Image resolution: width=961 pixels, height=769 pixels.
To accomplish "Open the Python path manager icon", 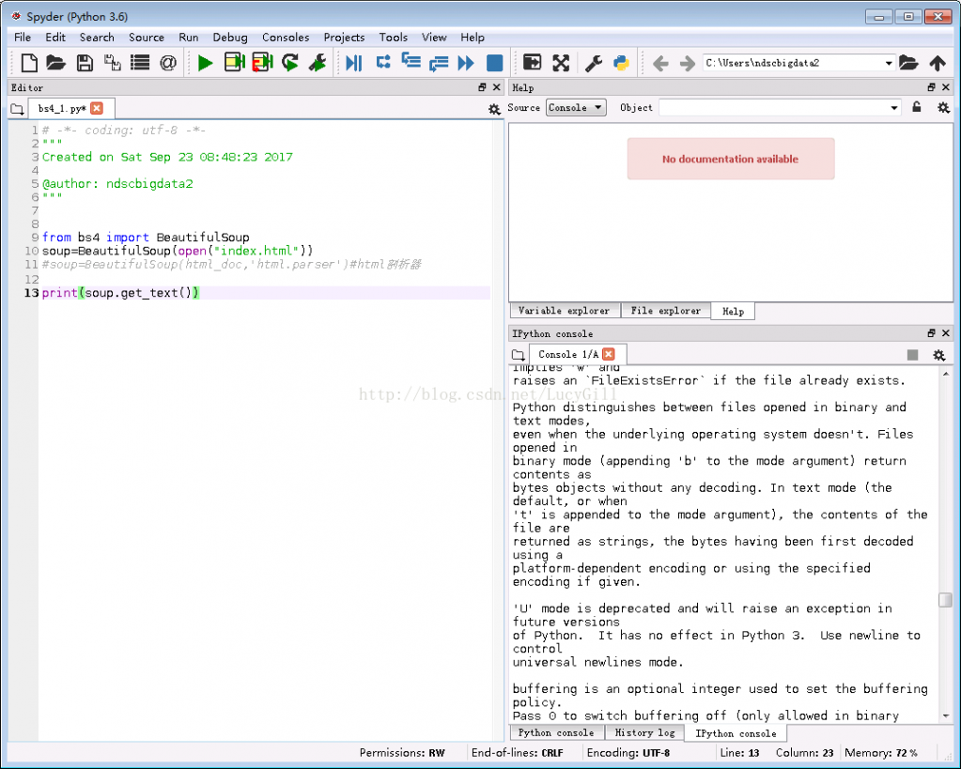I will point(621,63).
